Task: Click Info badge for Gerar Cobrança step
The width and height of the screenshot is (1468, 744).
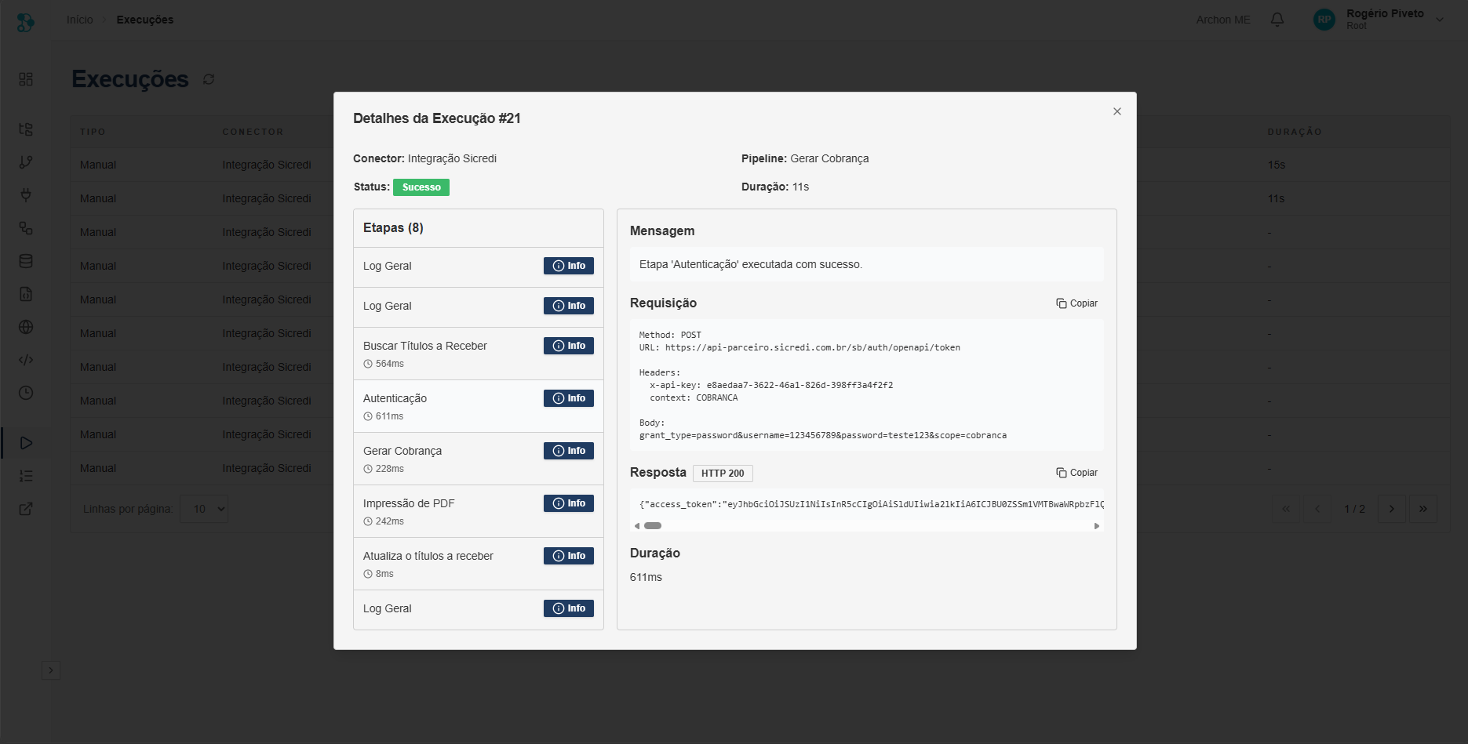Action: pos(568,451)
